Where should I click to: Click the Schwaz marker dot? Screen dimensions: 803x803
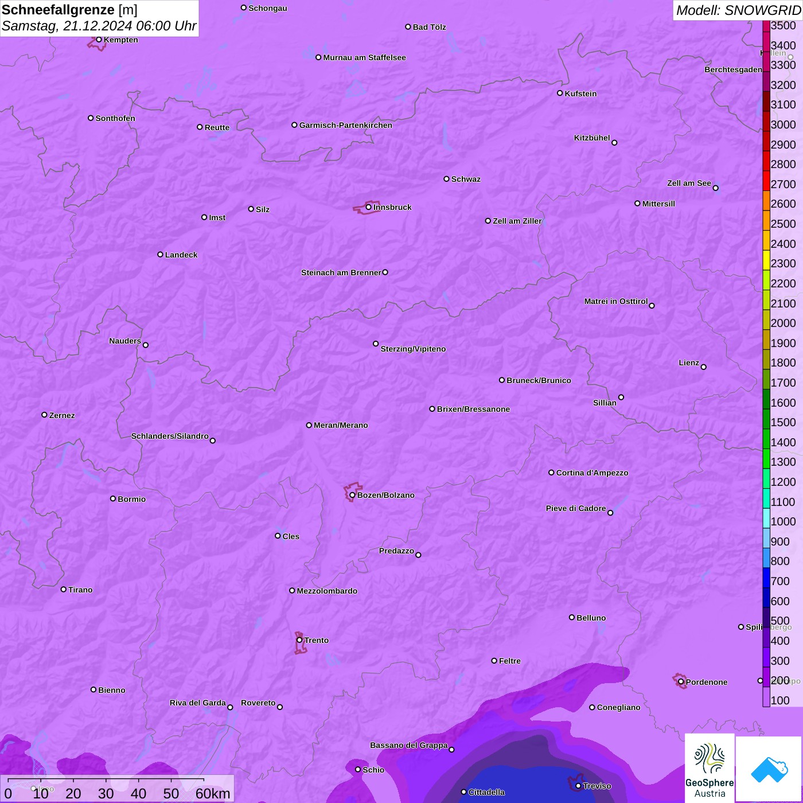446,179
